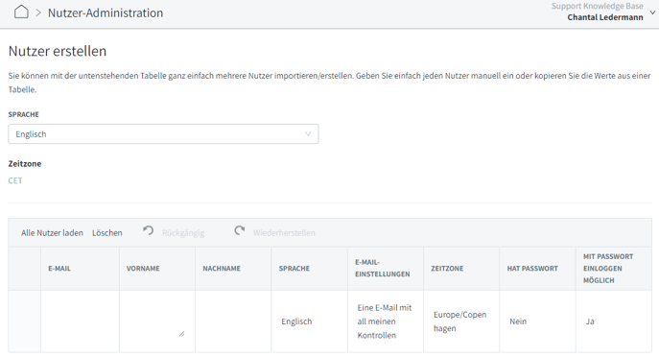The width and height of the screenshot is (659, 357).
Task: Click the redo arrow icon
Action: coord(240,230)
